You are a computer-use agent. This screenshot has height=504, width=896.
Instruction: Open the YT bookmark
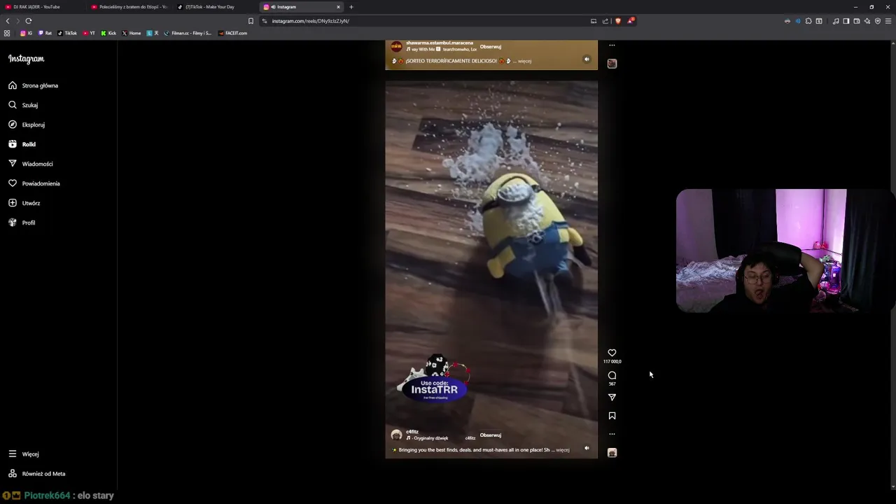pyautogui.click(x=89, y=33)
